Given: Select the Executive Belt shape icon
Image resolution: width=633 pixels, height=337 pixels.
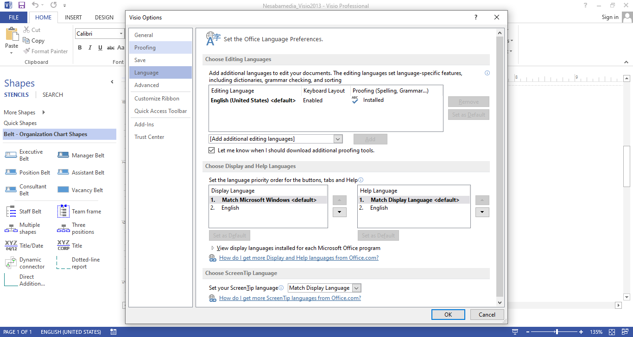Looking at the screenshot, I should 11,155.
